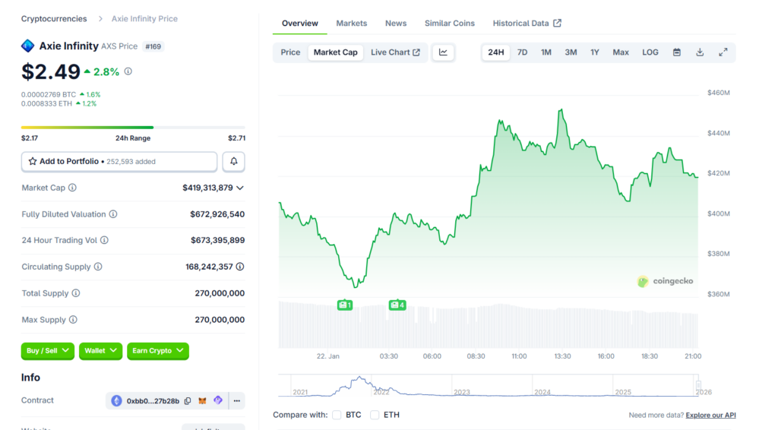Image resolution: width=778 pixels, height=430 pixels.
Task: Follow the Explore our API link
Action: 710,416
